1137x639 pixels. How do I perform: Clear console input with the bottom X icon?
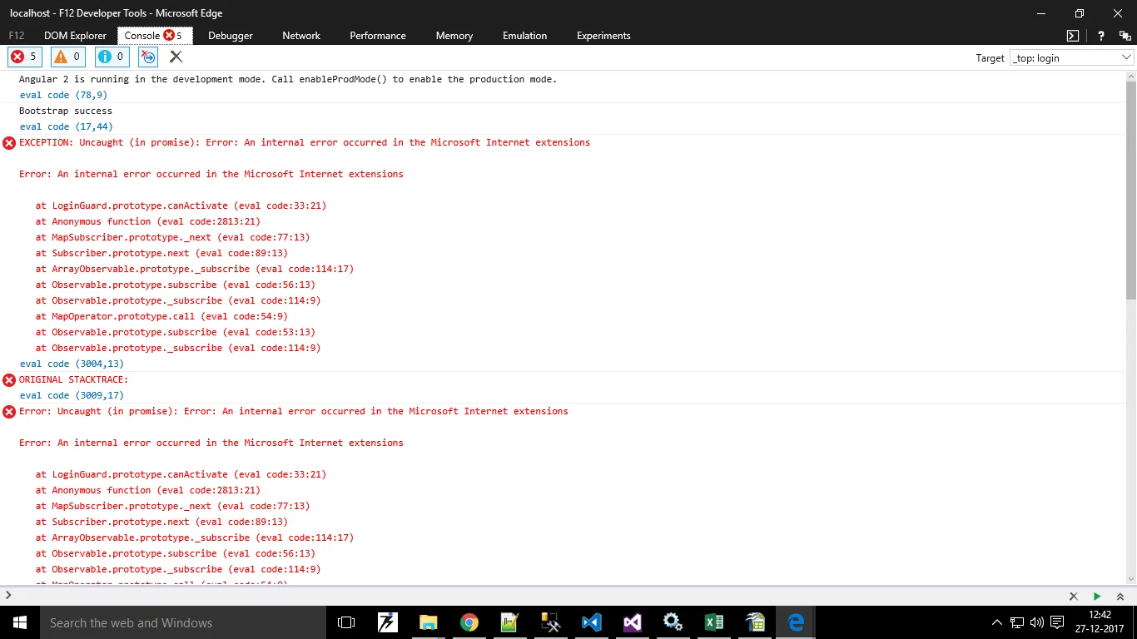click(1074, 597)
